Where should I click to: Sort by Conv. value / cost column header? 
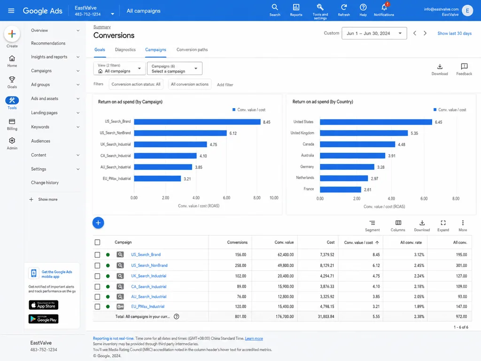[x=361, y=243]
